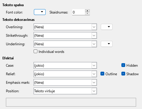Decrease Skaidrumas value with down arrow
Viewport: 142px width, 109px height.
(87, 14)
